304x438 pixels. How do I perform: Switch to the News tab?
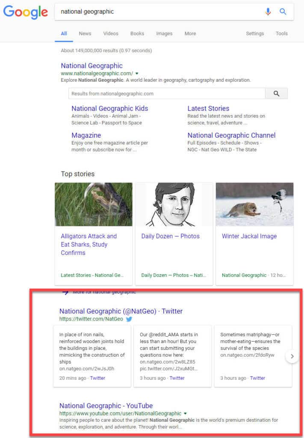[85, 33]
